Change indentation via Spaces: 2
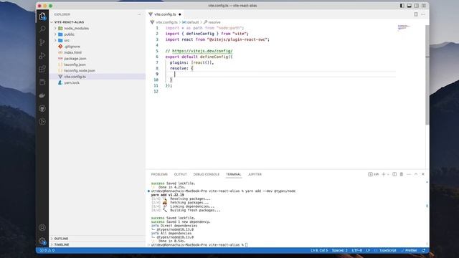This screenshot has width=459, height=258. click(339, 250)
